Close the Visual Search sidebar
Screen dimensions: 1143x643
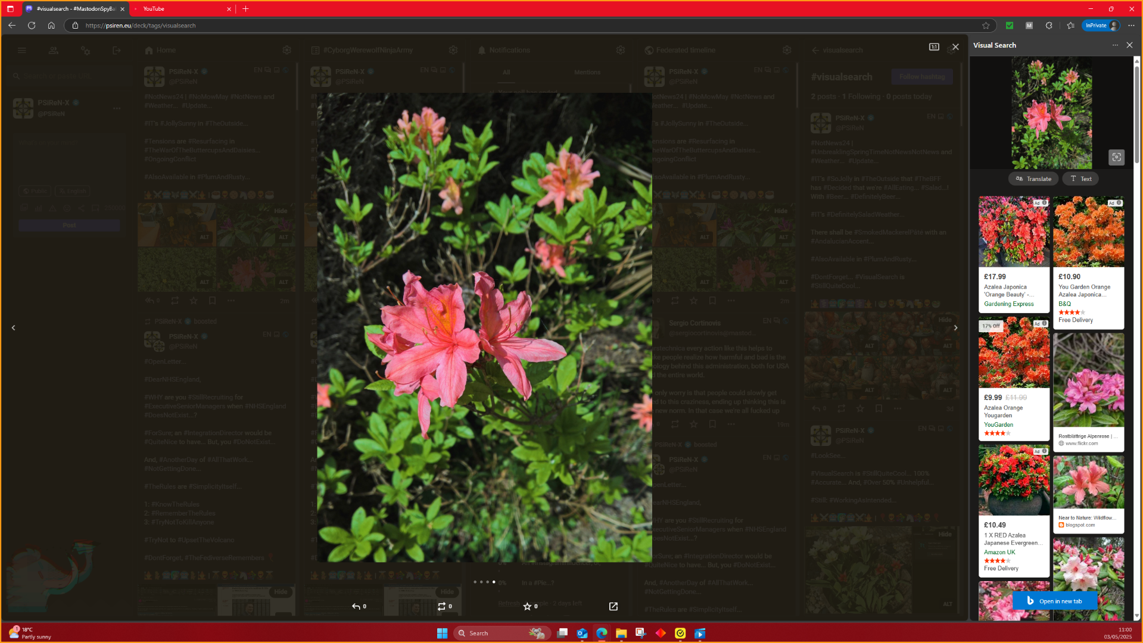(x=1129, y=45)
